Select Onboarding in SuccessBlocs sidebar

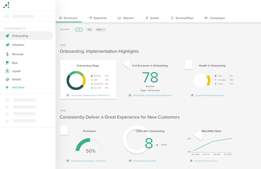coord(26,36)
